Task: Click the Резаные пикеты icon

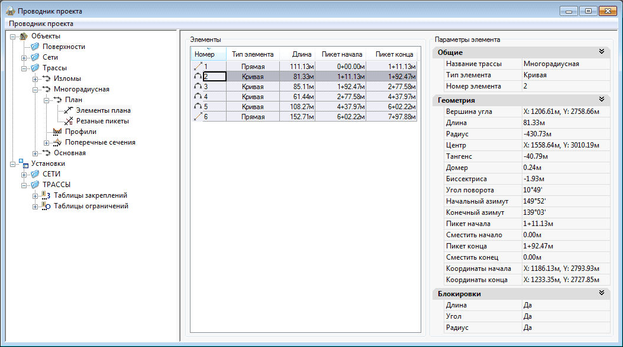Action: 69,121
